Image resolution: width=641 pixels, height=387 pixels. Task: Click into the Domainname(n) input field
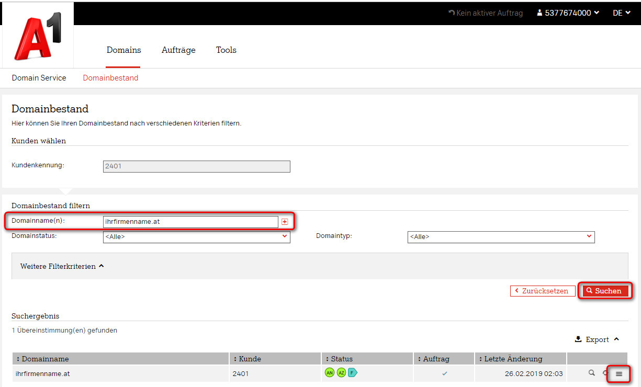190,222
